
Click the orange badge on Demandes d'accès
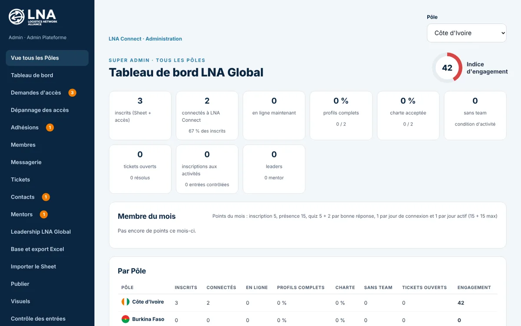click(73, 93)
